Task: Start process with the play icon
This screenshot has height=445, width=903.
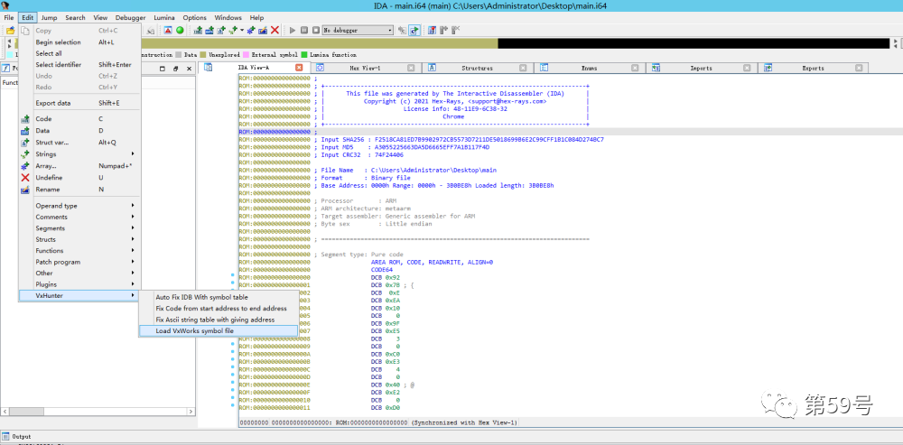Action: click(293, 31)
